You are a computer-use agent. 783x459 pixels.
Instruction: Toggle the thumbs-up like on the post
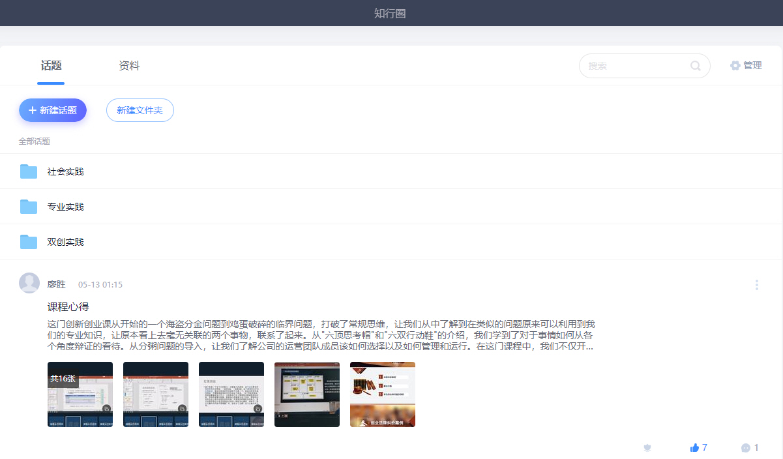click(x=694, y=447)
